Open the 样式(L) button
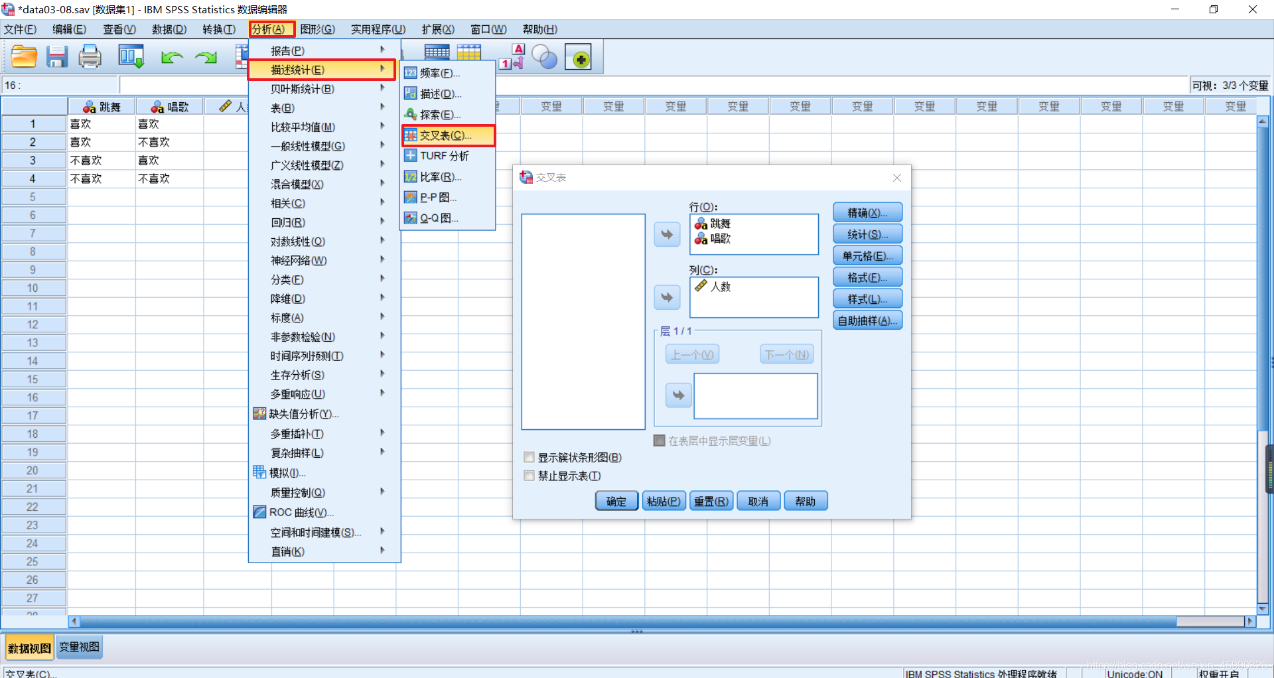Image resolution: width=1274 pixels, height=678 pixels. pos(867,299)
